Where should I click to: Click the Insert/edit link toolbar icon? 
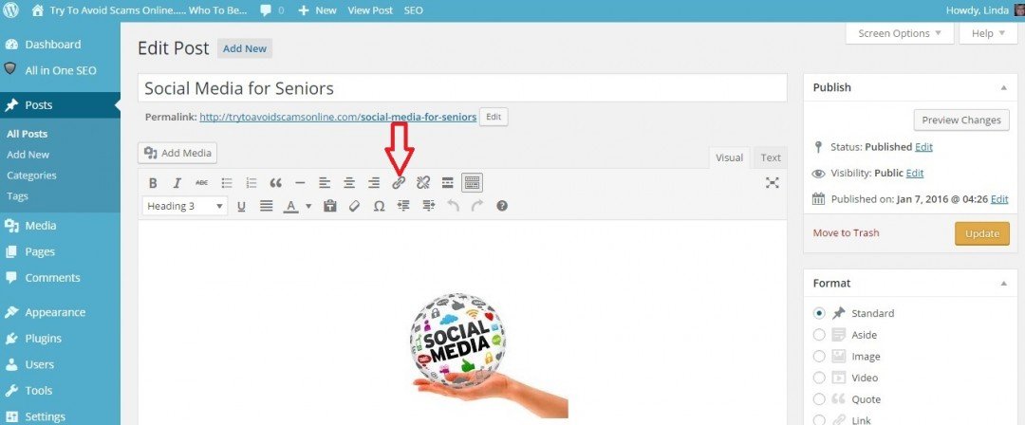pyautogui.click(x=399, y=182)
